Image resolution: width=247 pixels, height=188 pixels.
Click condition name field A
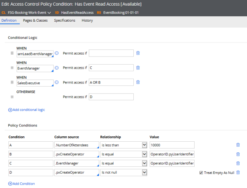[31, 145]
